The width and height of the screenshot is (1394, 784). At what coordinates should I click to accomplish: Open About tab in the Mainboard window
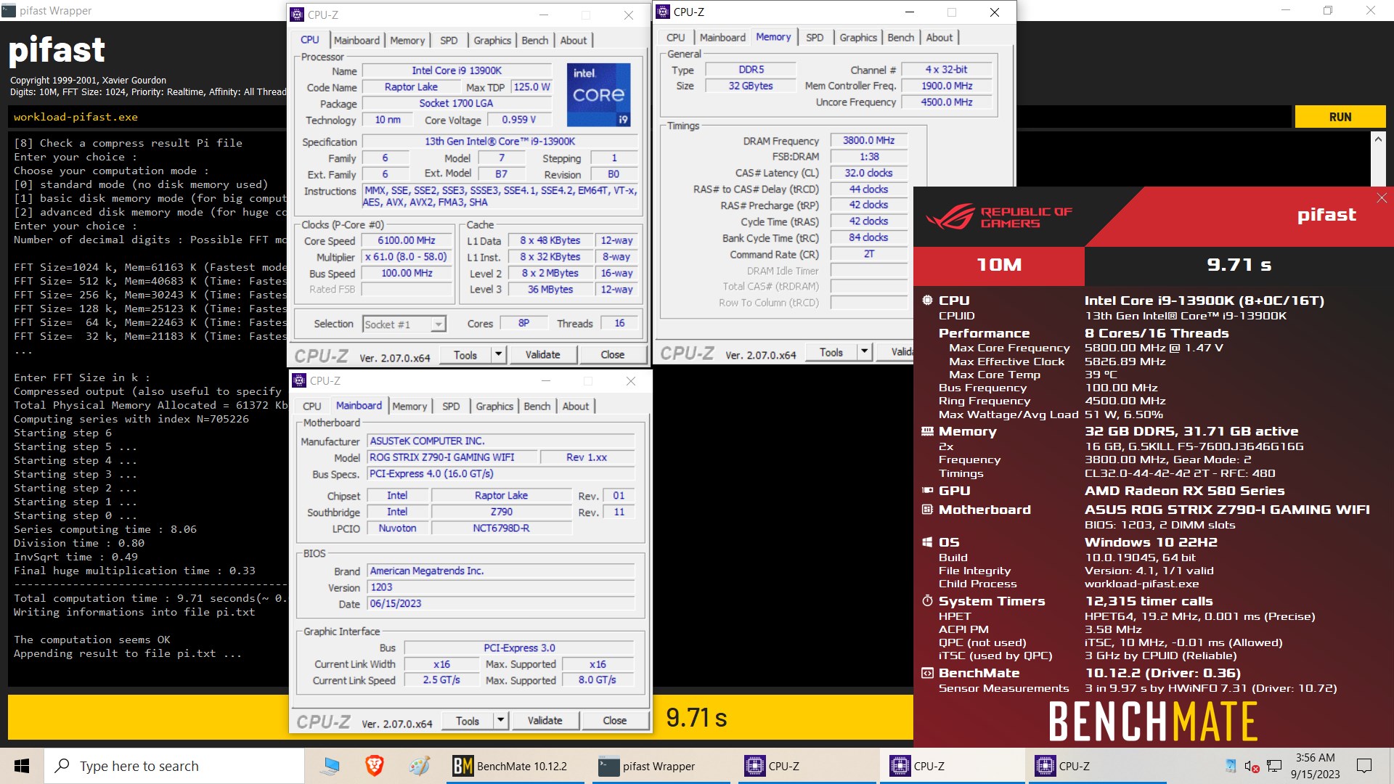click(x=576, y=407)
